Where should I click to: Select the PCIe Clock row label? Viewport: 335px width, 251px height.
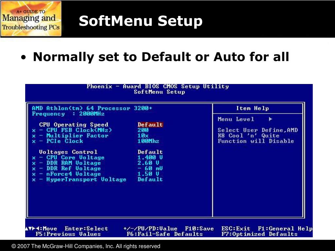tap(65, 141)
